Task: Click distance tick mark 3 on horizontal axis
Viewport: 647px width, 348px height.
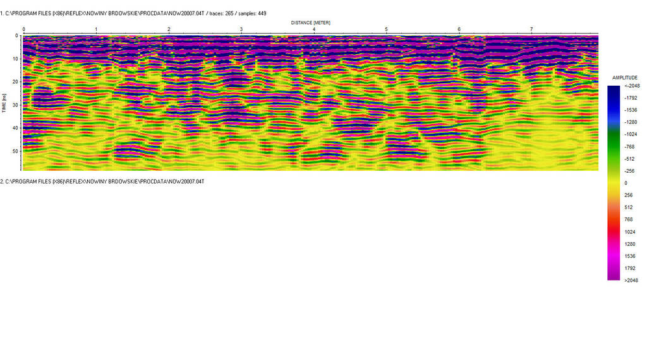Action: [241, 30]
